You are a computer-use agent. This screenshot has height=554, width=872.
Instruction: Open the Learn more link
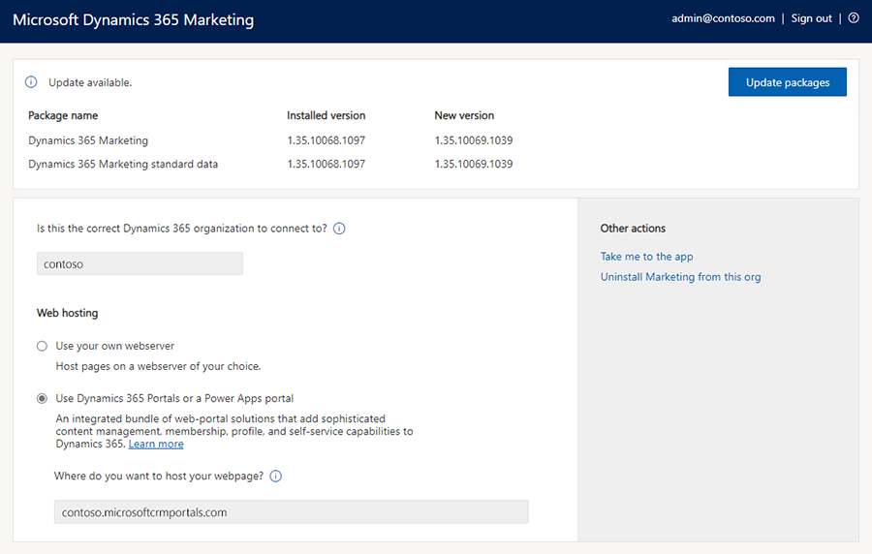coord(156,444)
